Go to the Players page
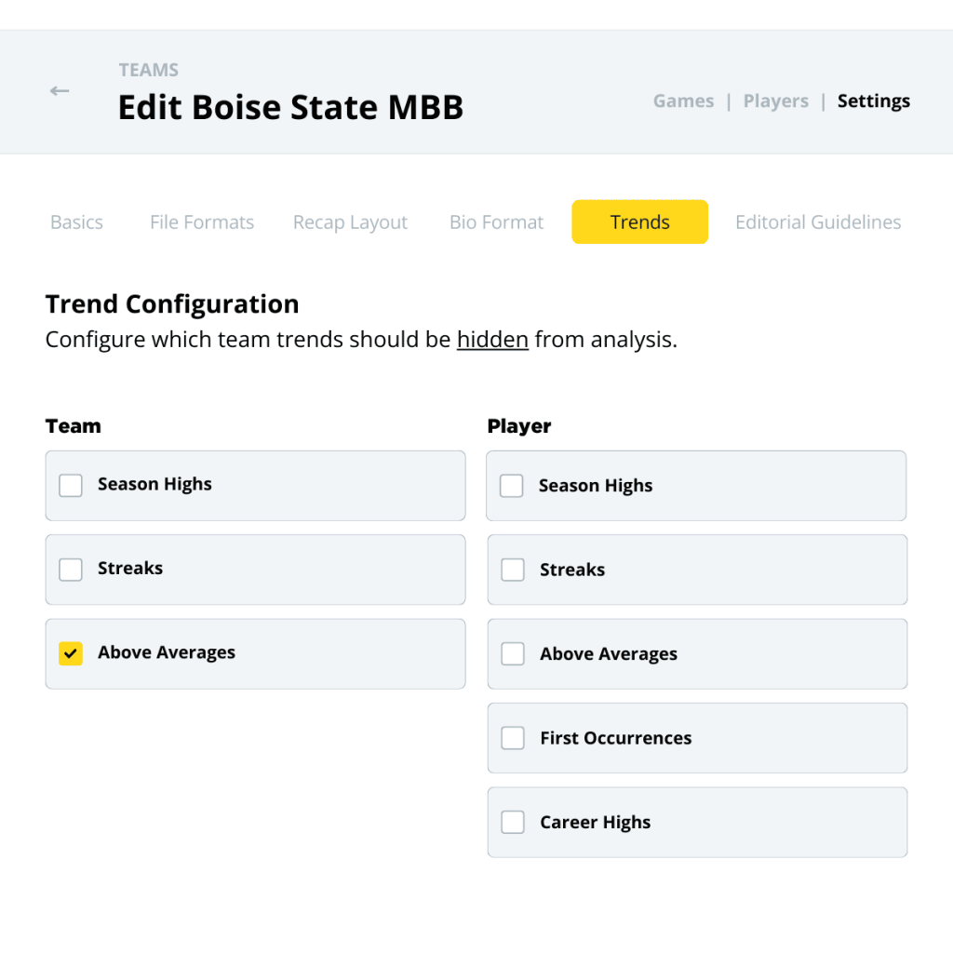The width and height of the screenshot is (953, 953). [x=775, y=101]
